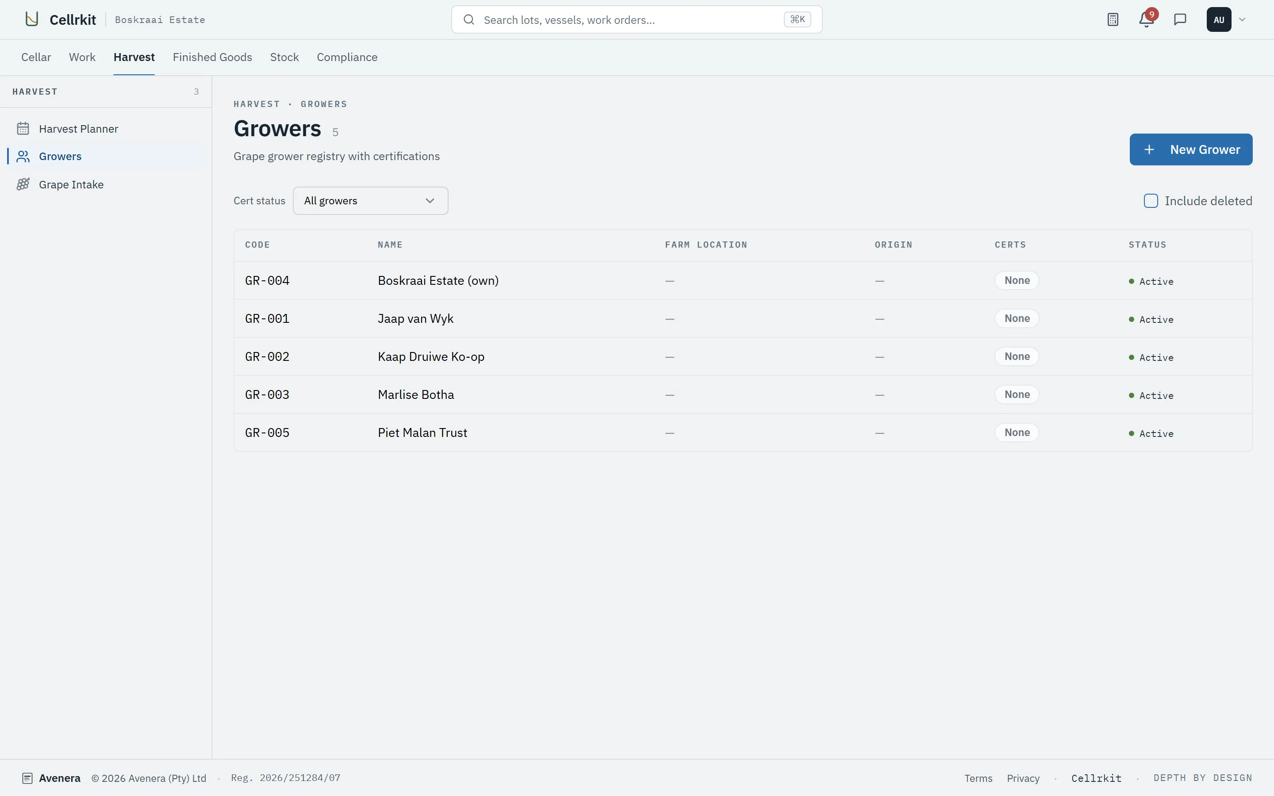
Task: Switch to the Compliance tab
Action: [x=347, y=57]
